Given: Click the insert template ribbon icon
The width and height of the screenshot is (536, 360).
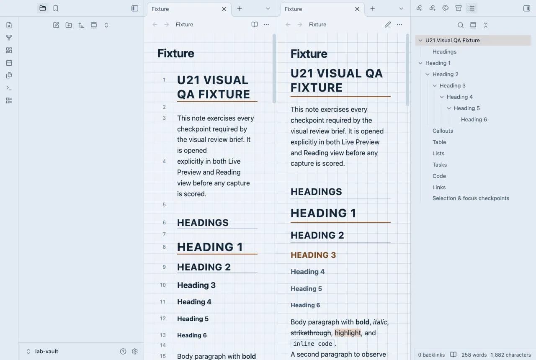Looking at the screenshot, I should tap(9, 75).
